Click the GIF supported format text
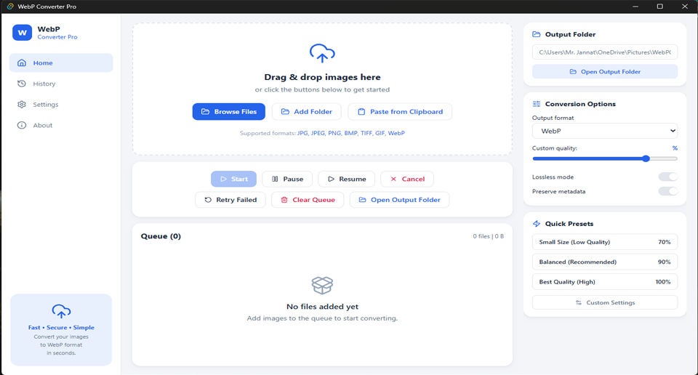The image size is (698, 375). pyautogui.click(x=380, y=133)
